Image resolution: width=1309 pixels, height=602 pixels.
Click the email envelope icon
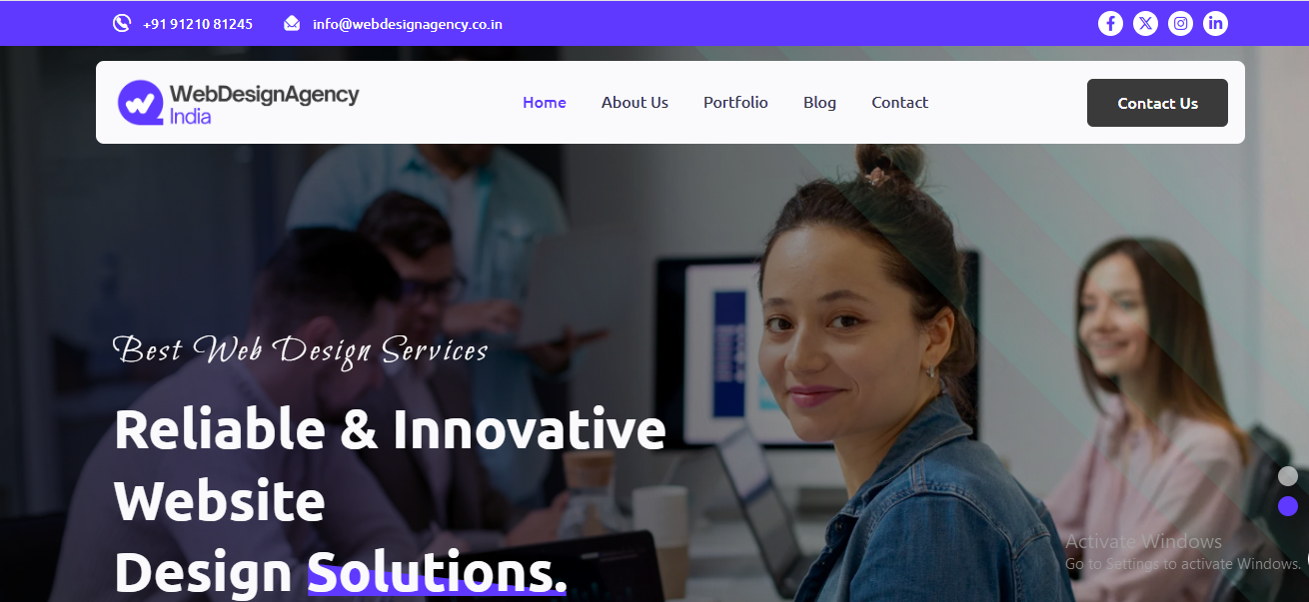292,23
